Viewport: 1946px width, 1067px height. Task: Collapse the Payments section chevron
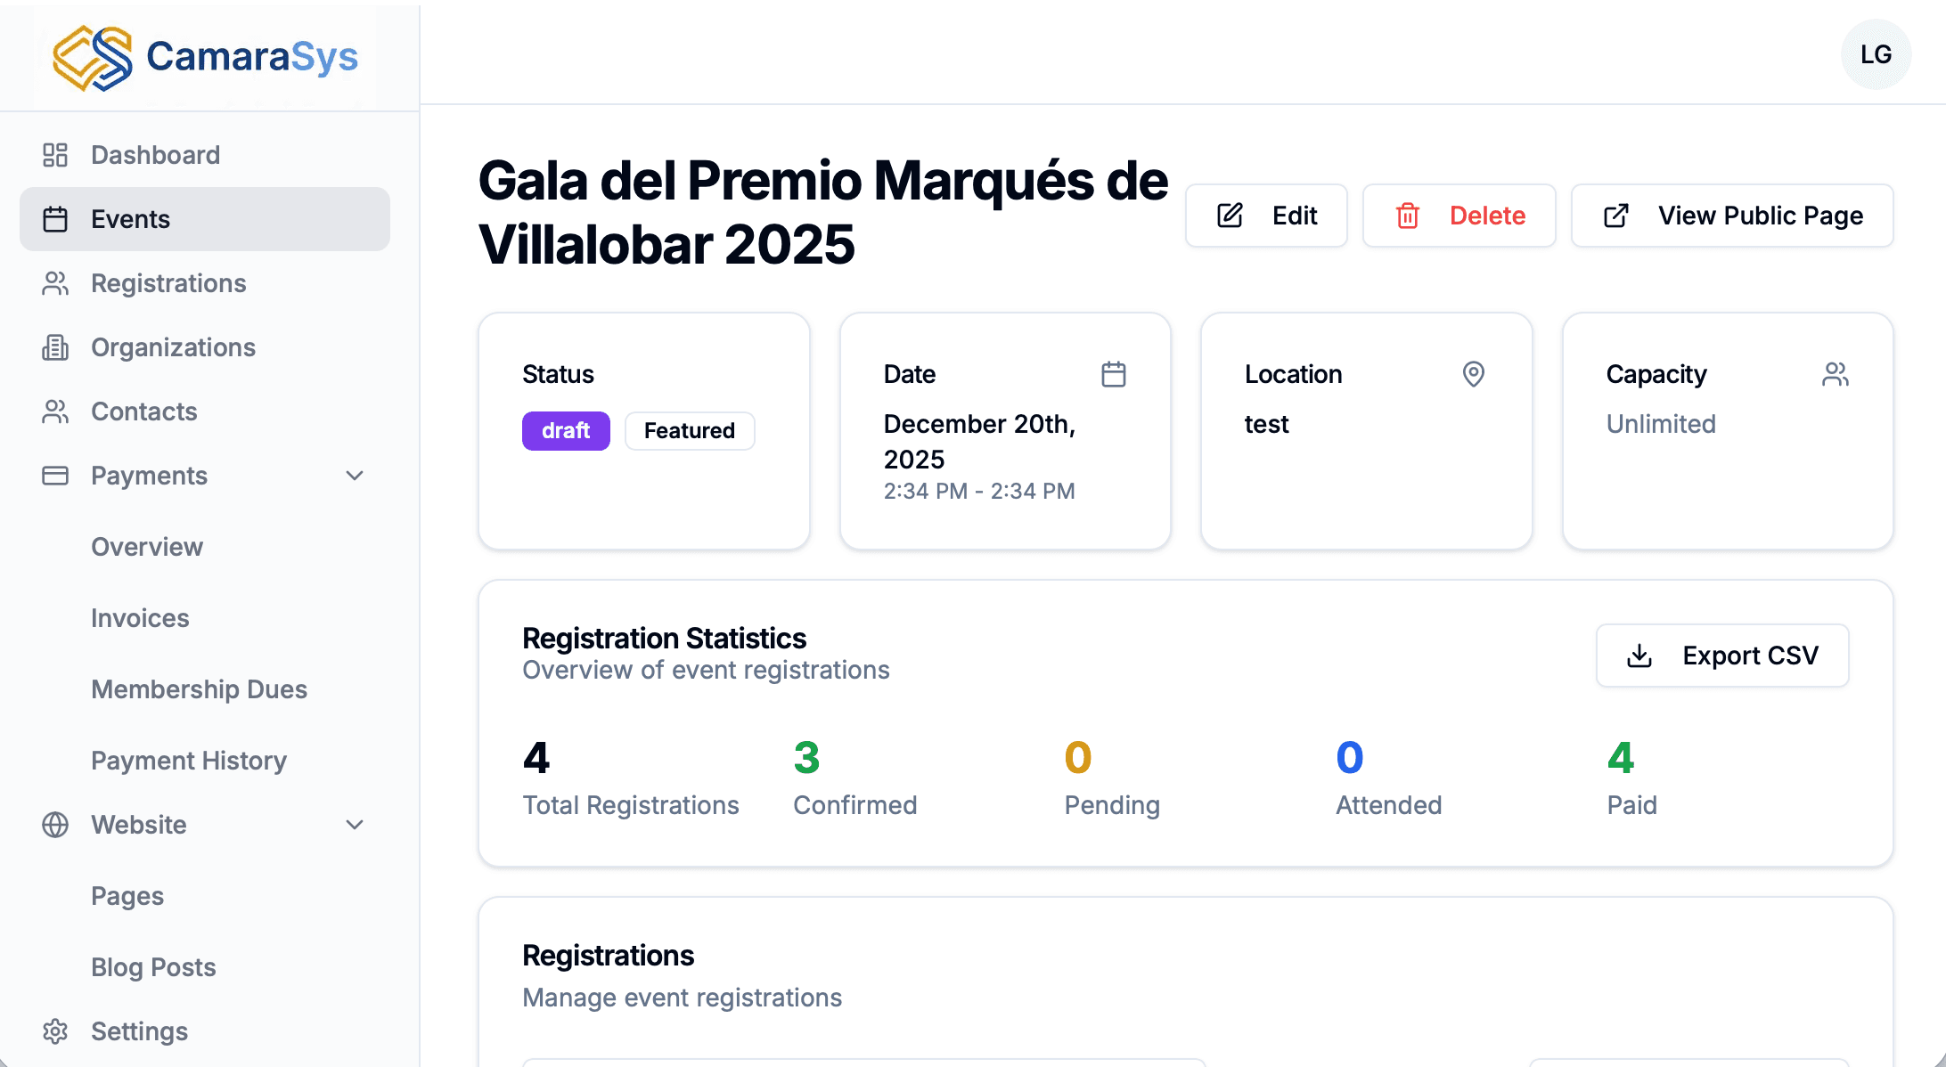pyautogui.click(x=355, y=476)
